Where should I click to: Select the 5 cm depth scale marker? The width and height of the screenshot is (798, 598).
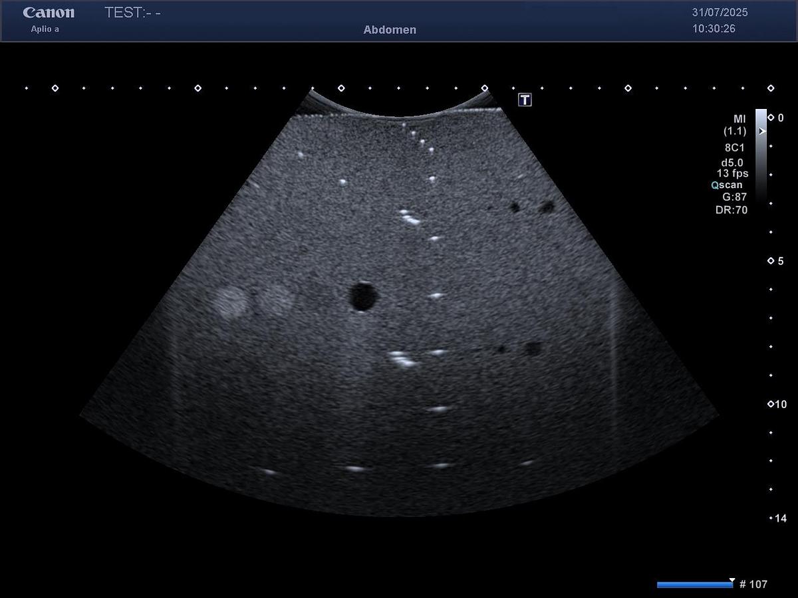point(776,261)
